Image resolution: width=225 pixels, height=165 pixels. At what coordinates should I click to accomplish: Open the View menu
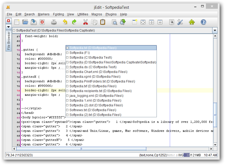tap(71, 14)
